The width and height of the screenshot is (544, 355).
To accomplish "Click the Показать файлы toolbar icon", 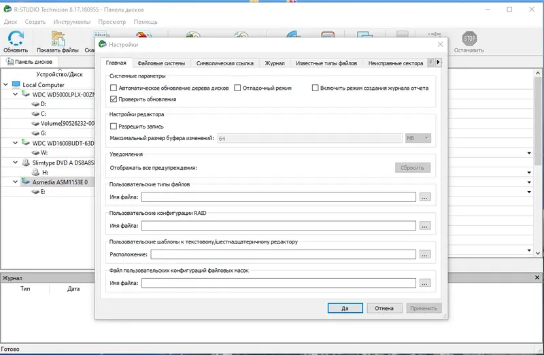I will click(x=58, y=38).
